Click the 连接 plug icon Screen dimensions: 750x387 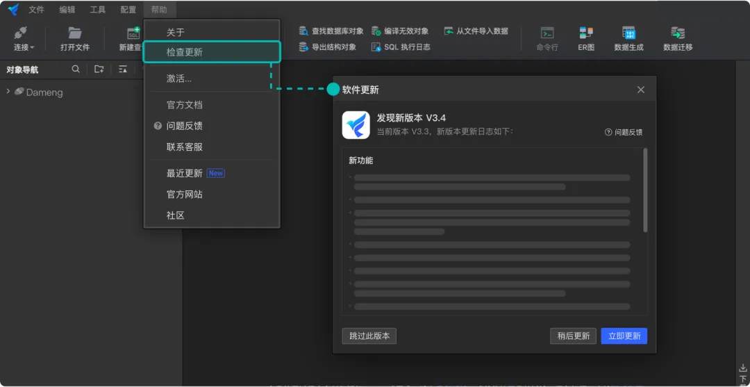21,33
